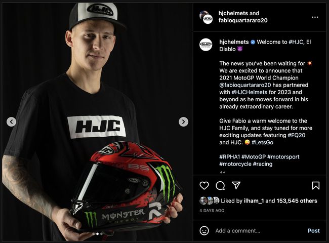This screenshot has height=243, width=329.
Task: Go to next photo with right arrow
Action: click(x=183, y=121)
